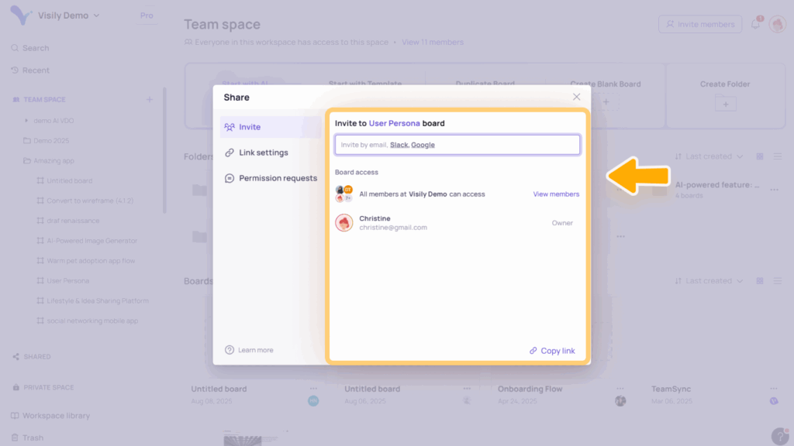Viewport: 794px width, 446px height.
Task: Close the Share dialog
Action: (x=576, y=97)
